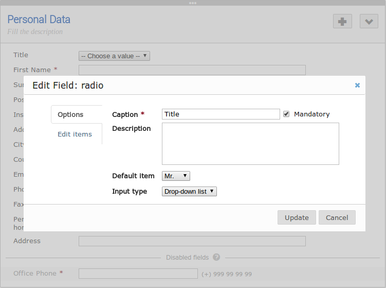
Task: Click into the Caption text field
Action: click(221, 114)
